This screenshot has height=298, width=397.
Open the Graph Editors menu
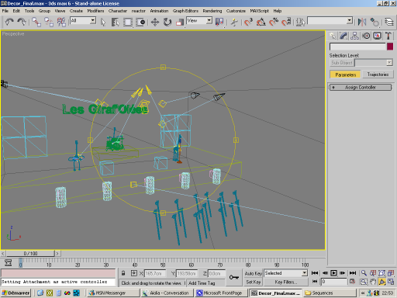pyautogui.click(x=185, y=11)
